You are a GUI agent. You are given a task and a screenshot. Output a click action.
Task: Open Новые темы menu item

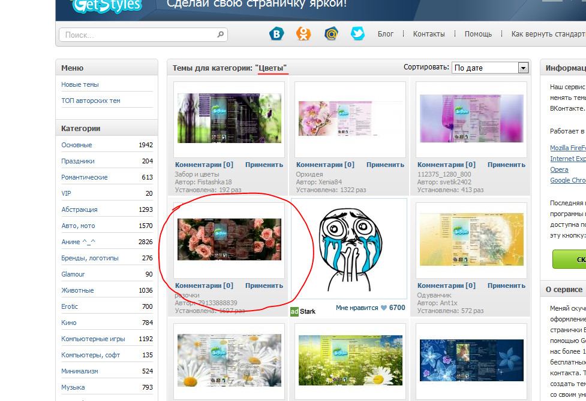point(80,84)
